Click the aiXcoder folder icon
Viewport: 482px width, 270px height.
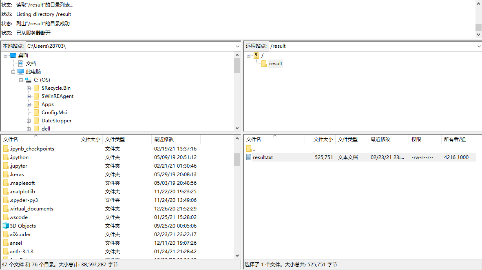tap(6, 235)
